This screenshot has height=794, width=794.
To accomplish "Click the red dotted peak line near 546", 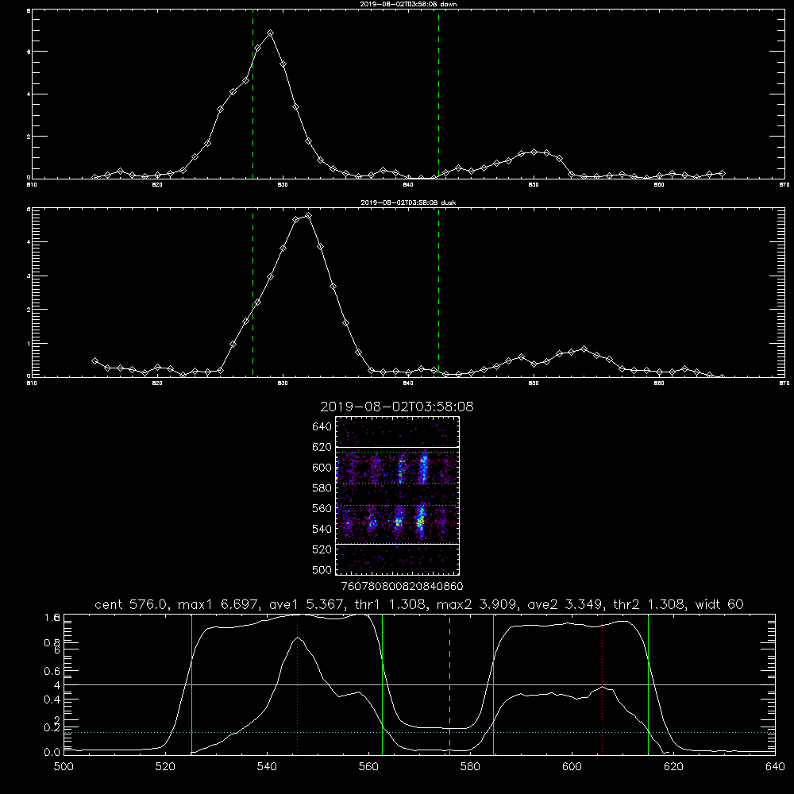I will (x=297, y=684).
